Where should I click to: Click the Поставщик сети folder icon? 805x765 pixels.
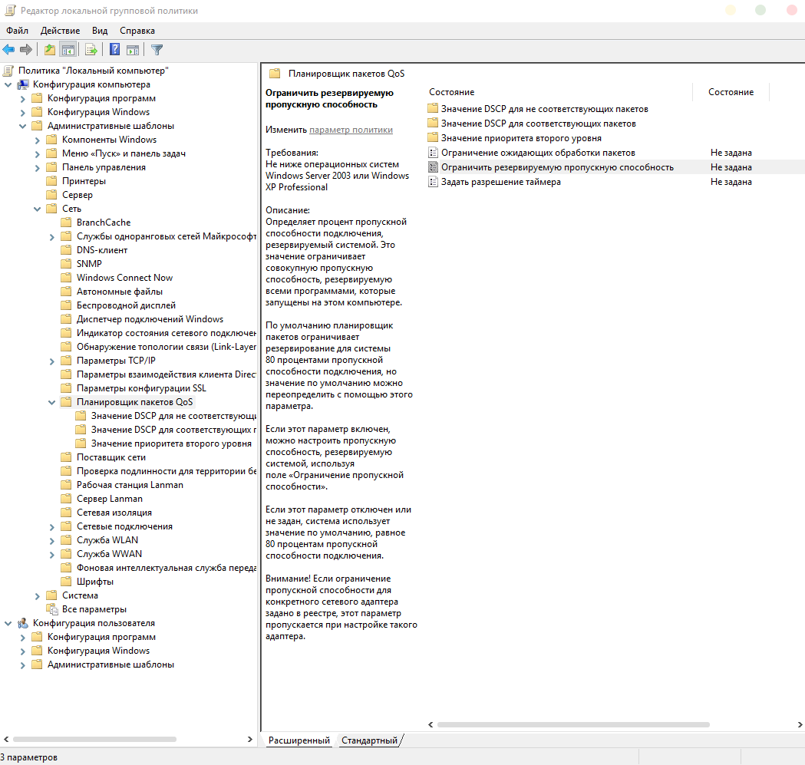point(66,457)
